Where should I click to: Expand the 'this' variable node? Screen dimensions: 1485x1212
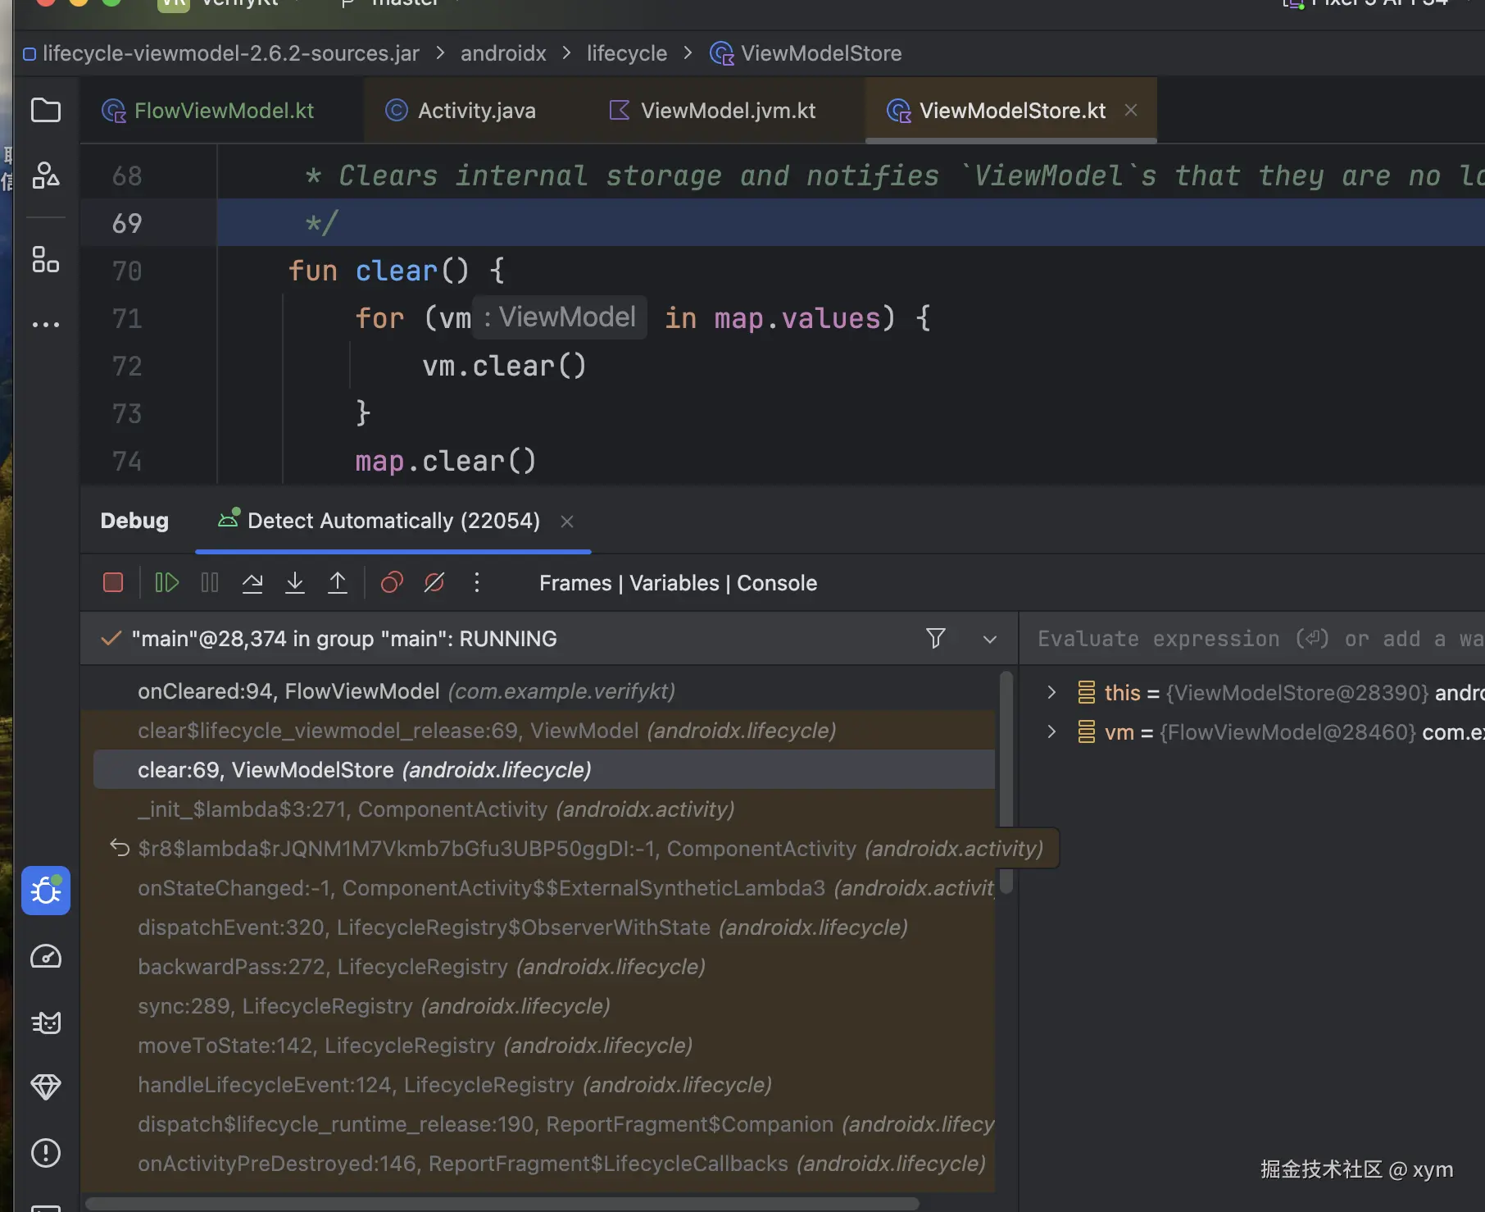1051,693
